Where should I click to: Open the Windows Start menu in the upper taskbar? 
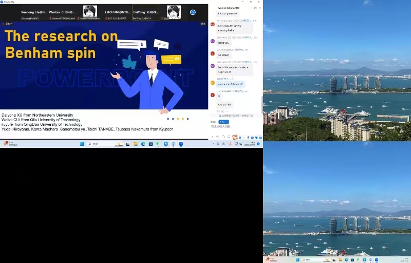click(x=82, y=144)
